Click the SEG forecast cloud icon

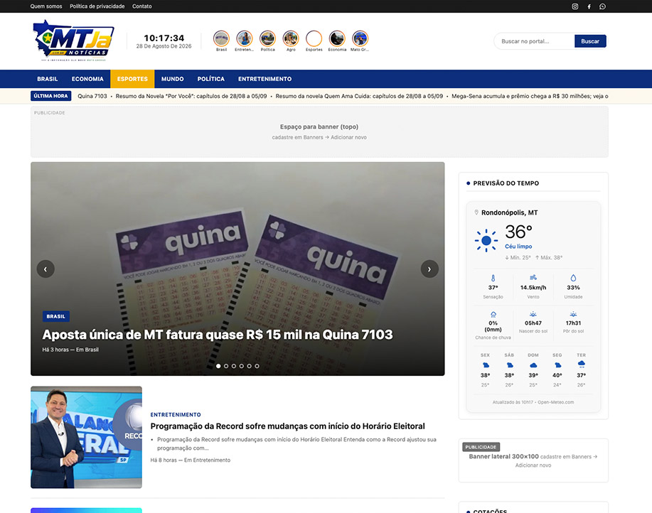(557, 365)
